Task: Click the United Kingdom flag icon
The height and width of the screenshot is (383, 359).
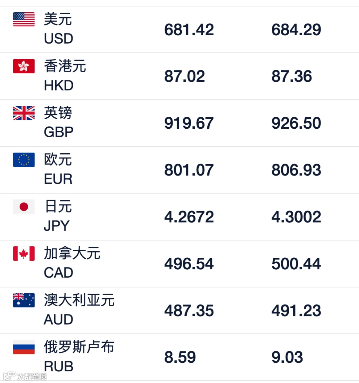Action: click(x=24, y=113)
